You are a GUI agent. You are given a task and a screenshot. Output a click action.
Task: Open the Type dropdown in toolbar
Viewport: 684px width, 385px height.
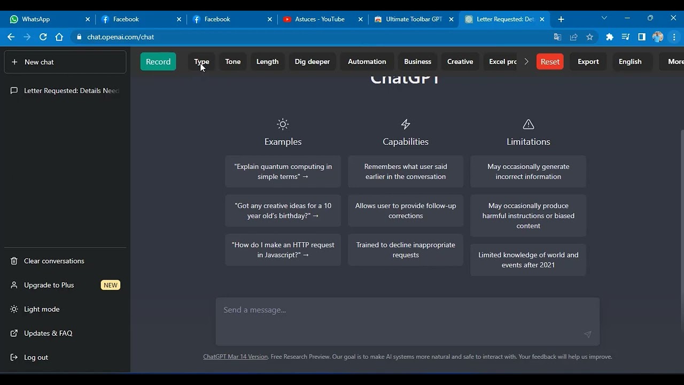[x=201, y=61]
